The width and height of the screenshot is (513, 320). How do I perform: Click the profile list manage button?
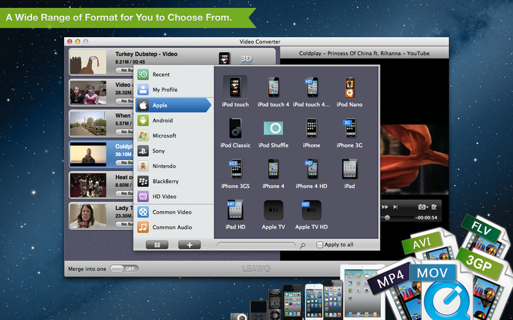[157, 244]
